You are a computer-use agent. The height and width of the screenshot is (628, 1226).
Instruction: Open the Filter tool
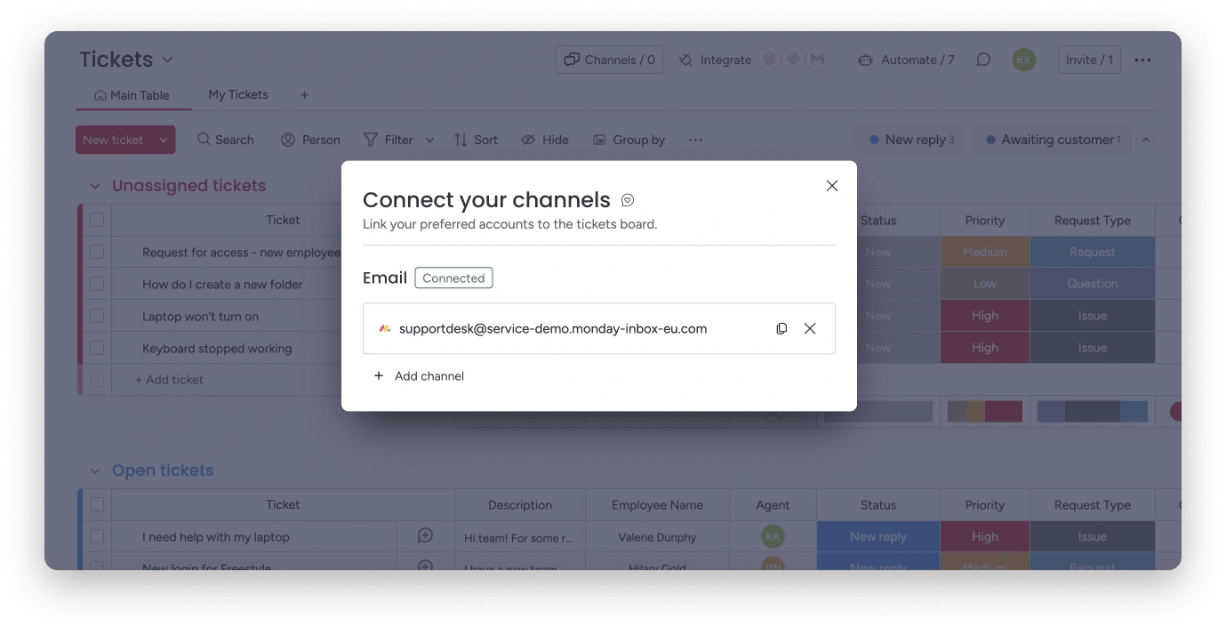coord(389,140)
